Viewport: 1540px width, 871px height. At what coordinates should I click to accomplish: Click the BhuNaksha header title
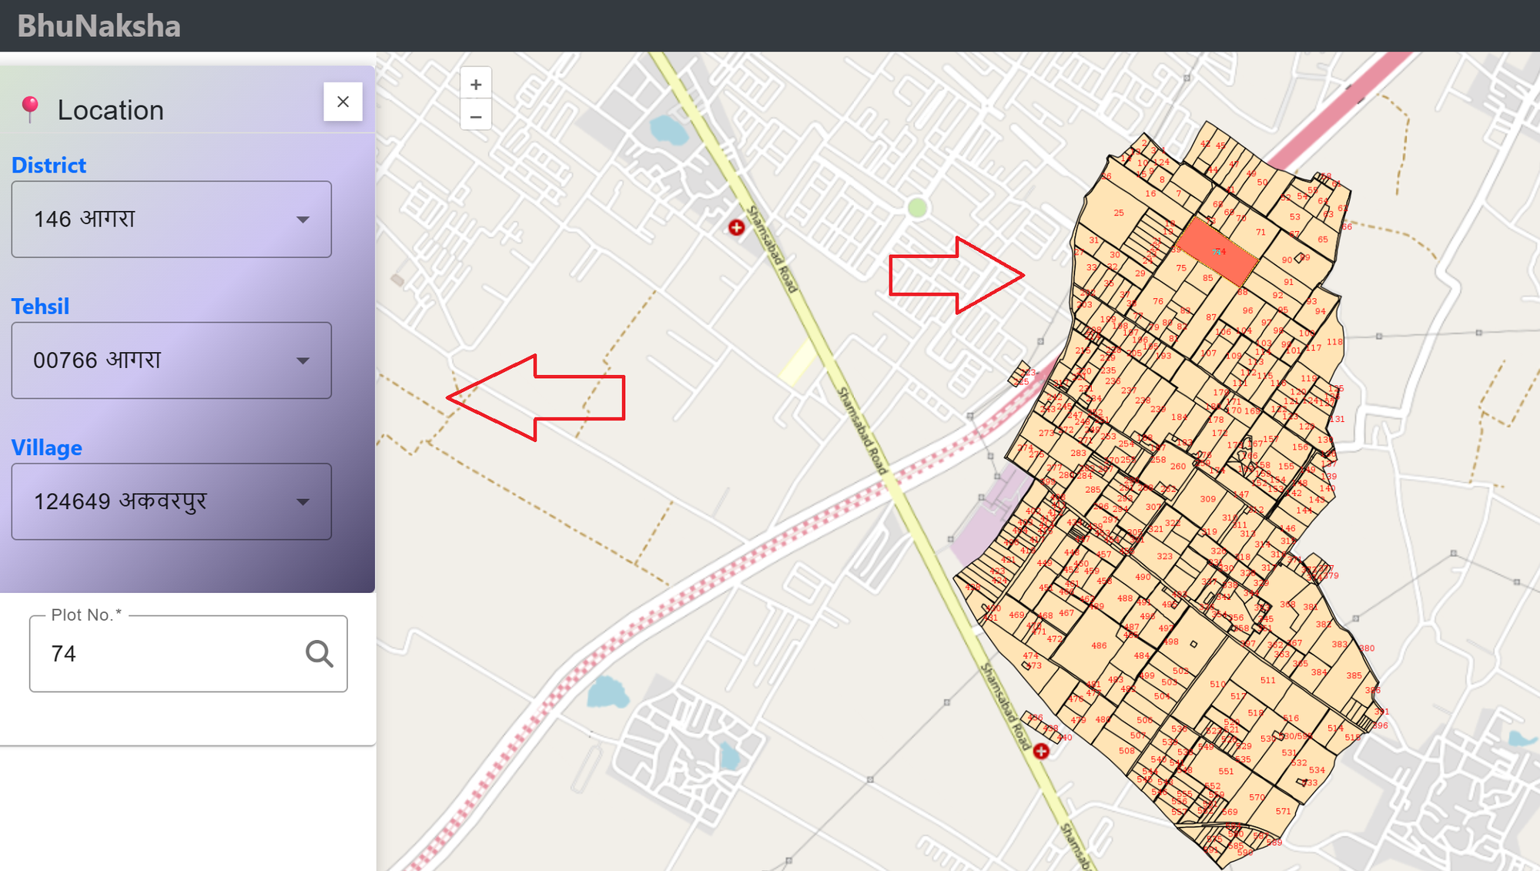pos(99,26)
